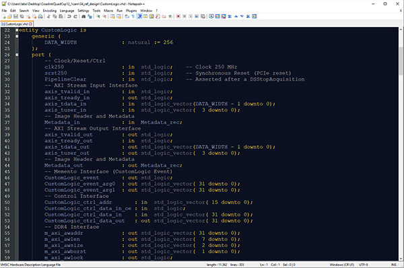
Task: Toggle the highlighted Indent Guide button
Action: coord(139,16)
